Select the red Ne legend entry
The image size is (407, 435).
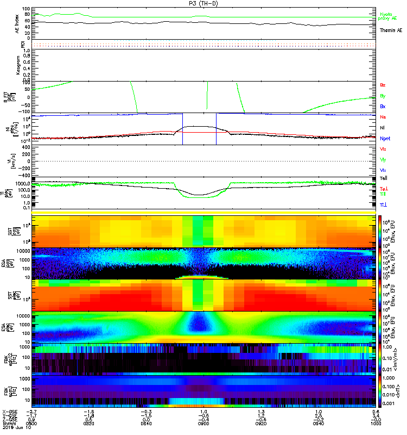pyautogui.click(x=383, y=117)
